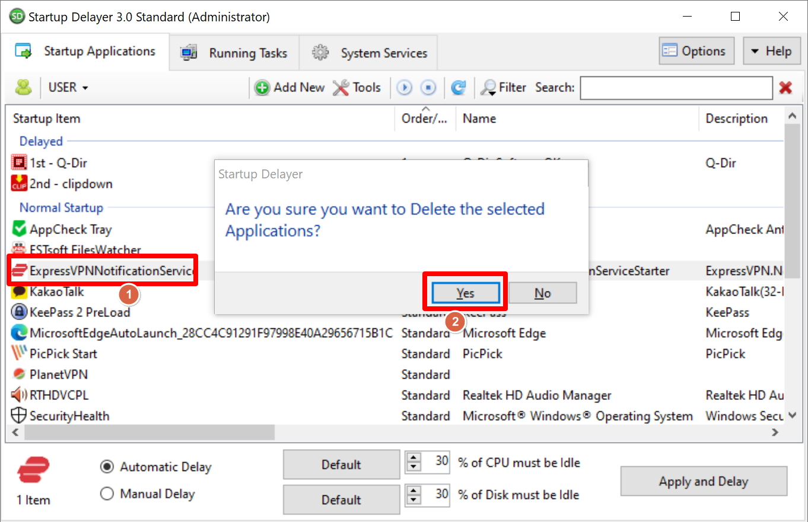Click the green user account icon
808x522 pixels.
click(23, 88)
